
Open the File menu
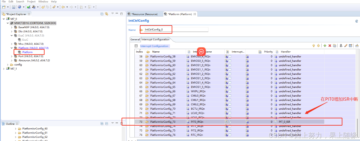click(4, 1)
